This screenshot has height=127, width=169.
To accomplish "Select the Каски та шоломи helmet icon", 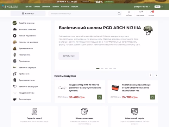I will [15, 29].
